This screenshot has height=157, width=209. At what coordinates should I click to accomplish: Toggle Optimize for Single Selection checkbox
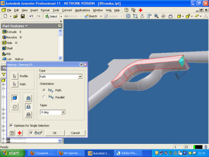click(x=11, y=126)
